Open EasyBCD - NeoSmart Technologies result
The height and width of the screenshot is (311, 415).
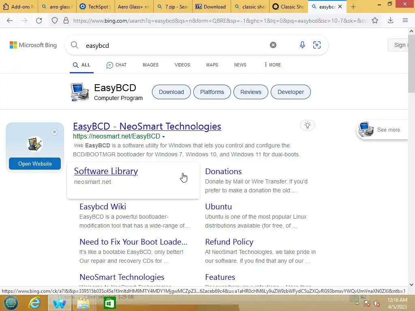147,126
